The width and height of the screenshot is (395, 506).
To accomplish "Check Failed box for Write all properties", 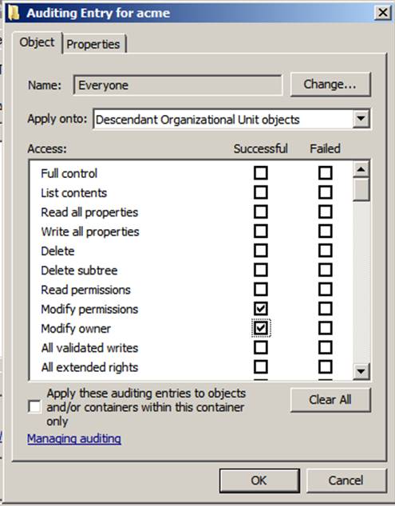I will (326, 231).
